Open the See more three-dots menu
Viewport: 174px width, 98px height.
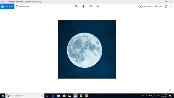(171, 6)
